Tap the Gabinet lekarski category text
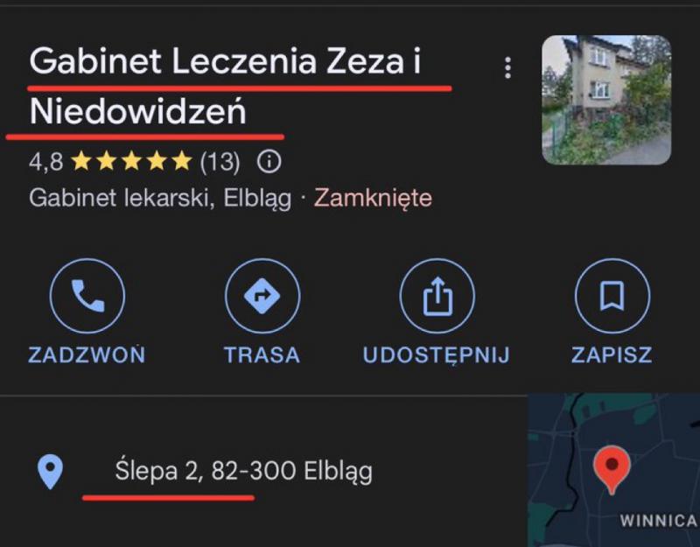700x547 pixels. coord(122,198)
